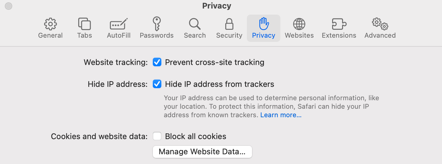Open the General gear icon
The image size is (442, 164).
point(50,24)
